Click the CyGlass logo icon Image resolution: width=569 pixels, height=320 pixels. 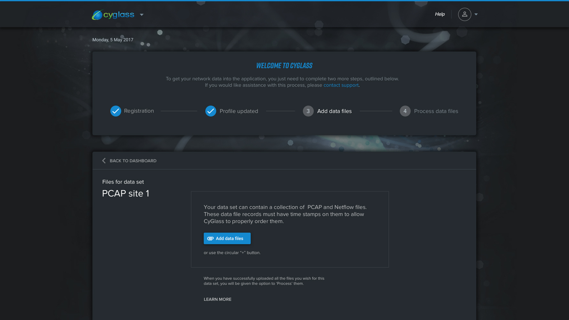coord(97,15)
